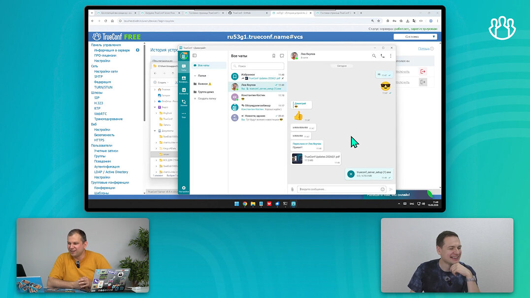The image size is (530, 298).
Task: Collapse the Папки folder list
Action: coord(195,76)
